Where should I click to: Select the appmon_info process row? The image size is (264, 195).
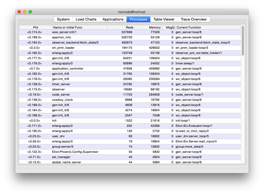click(x=130, y=37)
